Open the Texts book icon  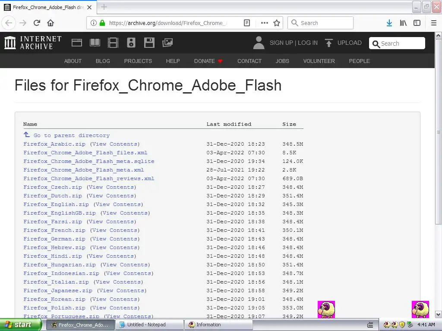pos(95,43)
